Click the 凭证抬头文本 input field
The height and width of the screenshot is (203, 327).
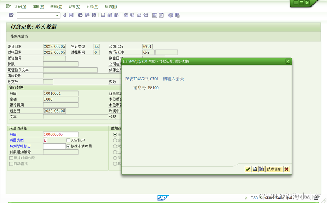[70, 70]
